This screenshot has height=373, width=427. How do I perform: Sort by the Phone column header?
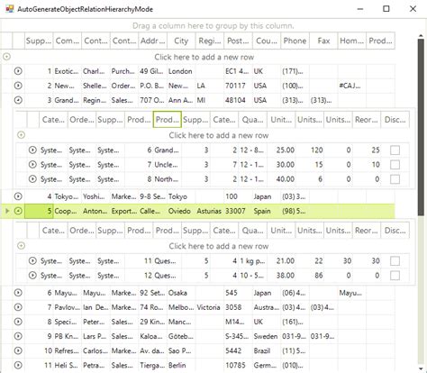point(295,41)
